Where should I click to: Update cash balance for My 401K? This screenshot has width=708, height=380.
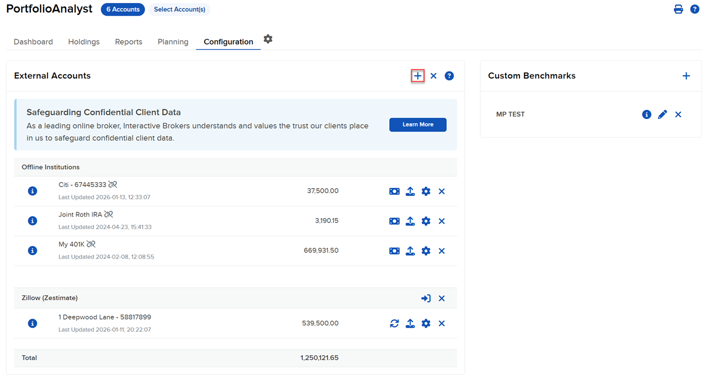point(394,250)
